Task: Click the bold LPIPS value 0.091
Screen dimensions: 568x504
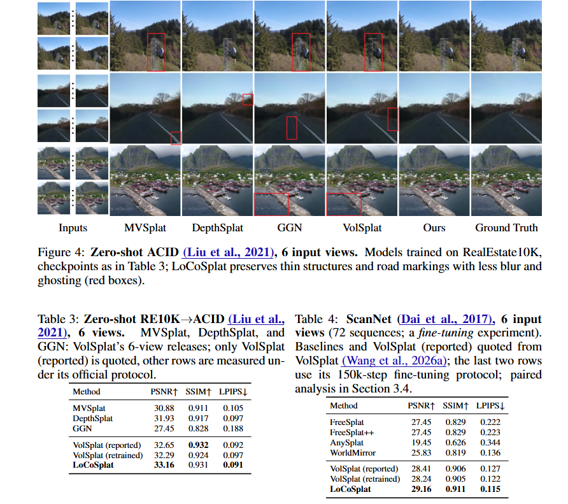Action: pyautogui.click(x=233, y=465)
